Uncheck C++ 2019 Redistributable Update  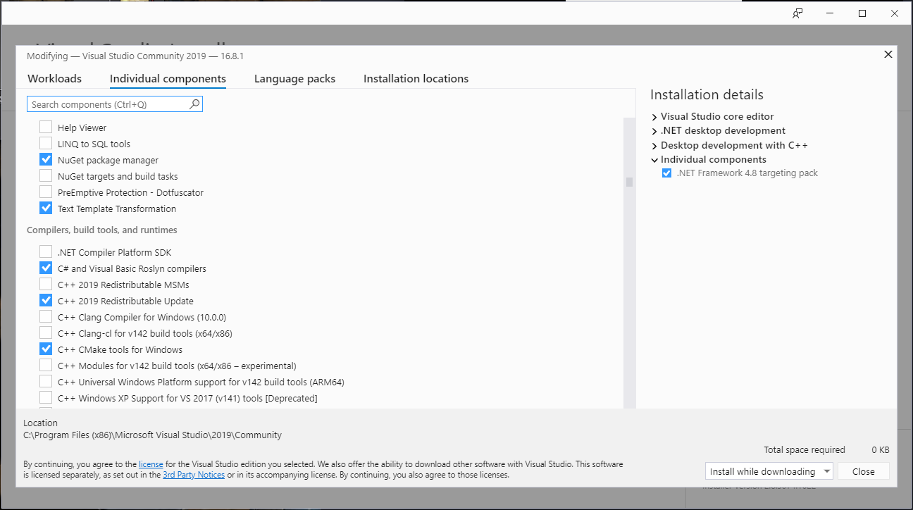point(46,301)
